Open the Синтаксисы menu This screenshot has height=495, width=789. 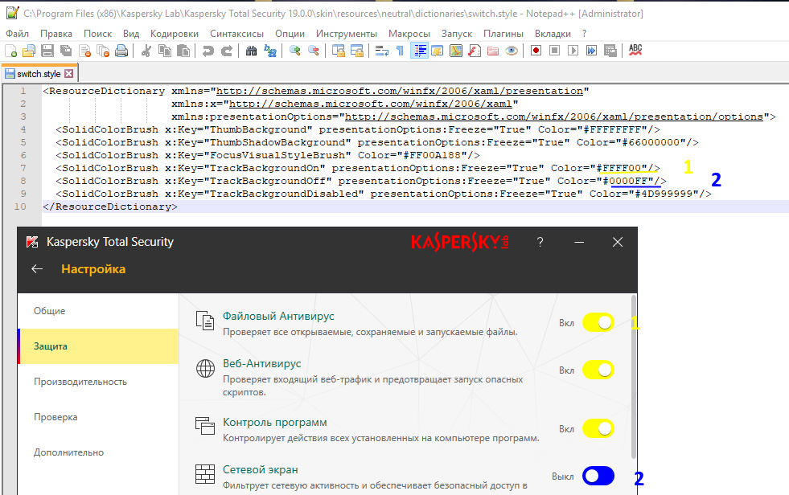click(236, 34)
